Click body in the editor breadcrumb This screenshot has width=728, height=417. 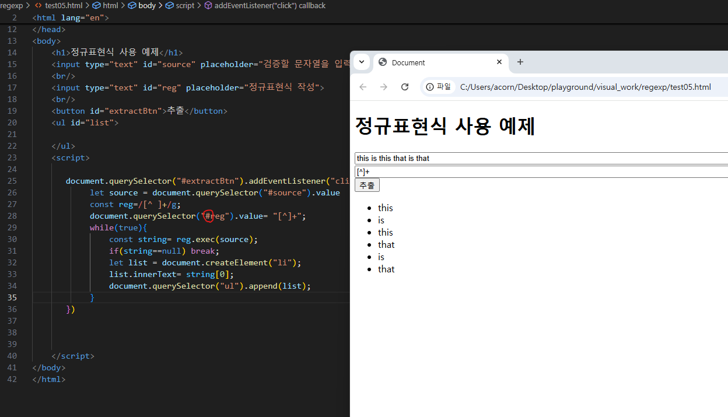point(147,5)
